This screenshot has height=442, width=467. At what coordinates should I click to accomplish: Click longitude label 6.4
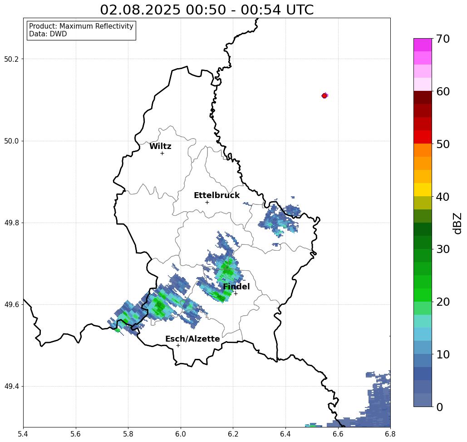[x=285, y=434]
